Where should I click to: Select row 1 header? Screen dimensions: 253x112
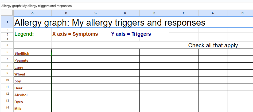(7, 22)
